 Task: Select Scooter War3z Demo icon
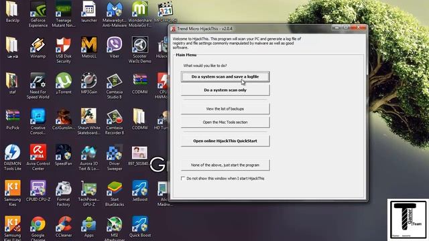[140, 50]
